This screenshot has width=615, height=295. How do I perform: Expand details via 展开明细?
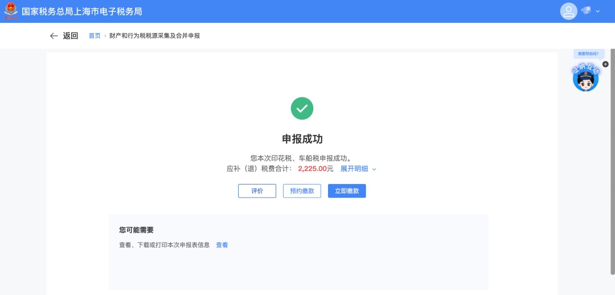pos(358,169)
